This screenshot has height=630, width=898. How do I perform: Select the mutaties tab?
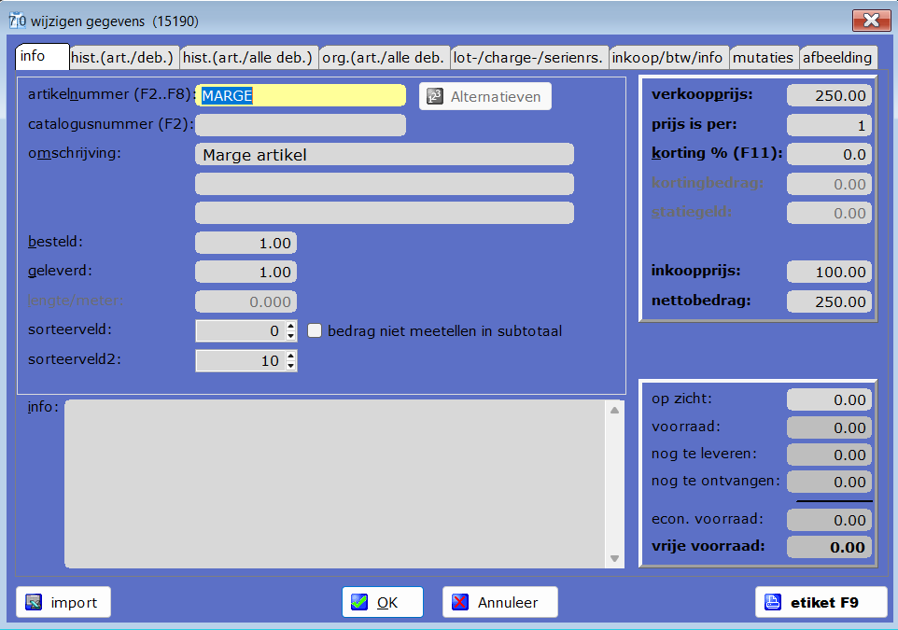[764, 57]
